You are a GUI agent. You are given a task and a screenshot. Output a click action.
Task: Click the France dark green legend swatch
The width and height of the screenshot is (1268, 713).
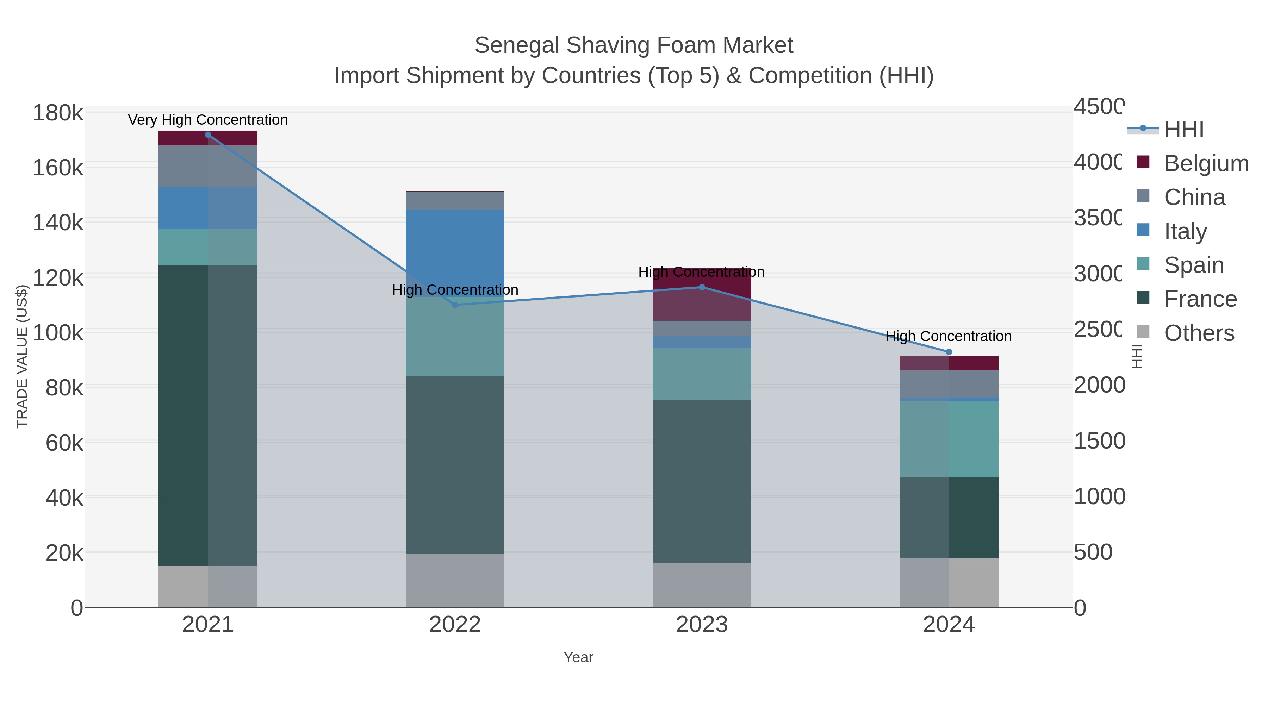click(x=1143, y=298)
